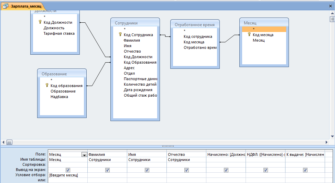
Task: Select Должность field in Должности table
Action: coord(54,28)
